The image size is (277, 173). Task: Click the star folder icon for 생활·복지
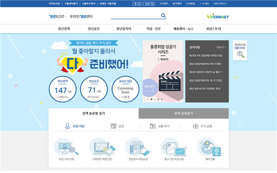click(x=153, y=126)
